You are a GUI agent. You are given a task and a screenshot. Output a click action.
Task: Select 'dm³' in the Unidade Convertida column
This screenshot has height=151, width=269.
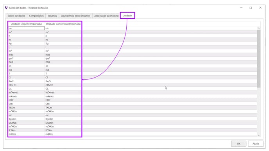(63, 59)
